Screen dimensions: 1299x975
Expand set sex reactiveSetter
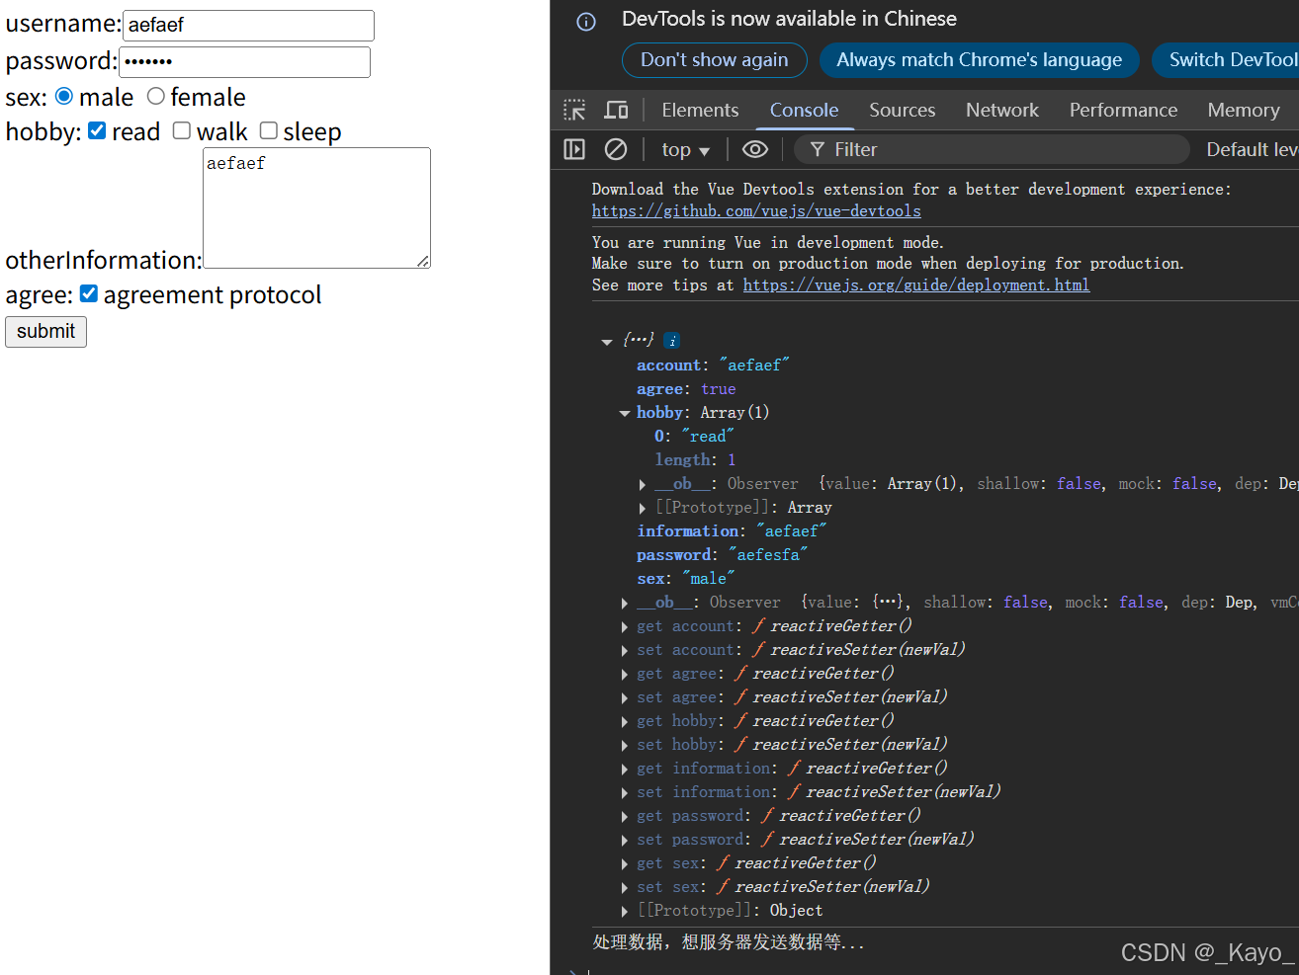[x=625, y=887]
